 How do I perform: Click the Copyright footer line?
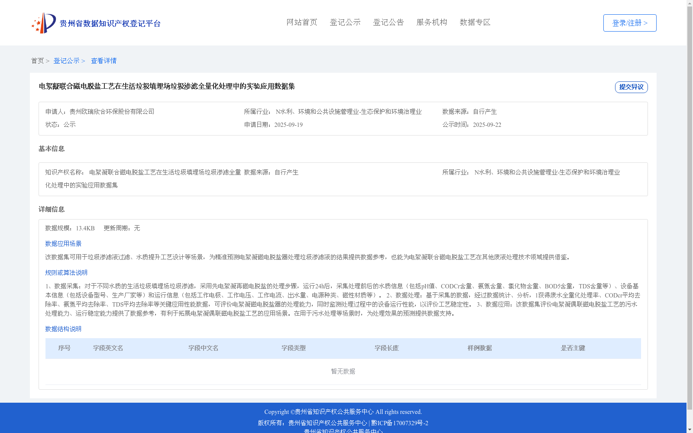pyautogui.click(x=343, y=412)
